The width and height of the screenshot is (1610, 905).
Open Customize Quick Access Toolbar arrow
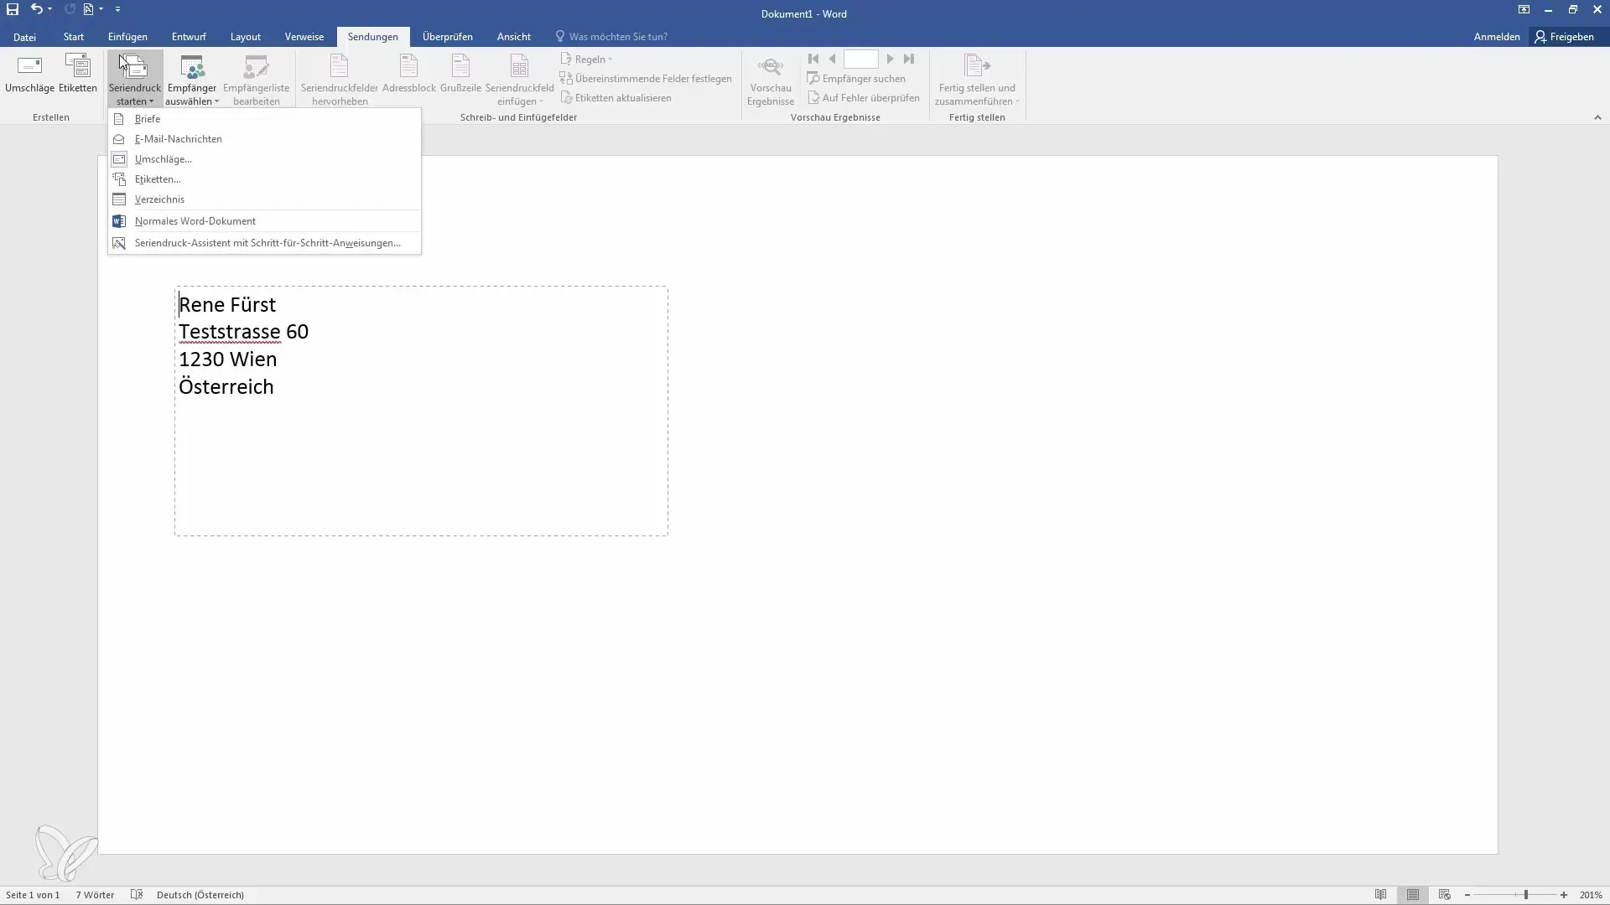(x=117, y=9)
